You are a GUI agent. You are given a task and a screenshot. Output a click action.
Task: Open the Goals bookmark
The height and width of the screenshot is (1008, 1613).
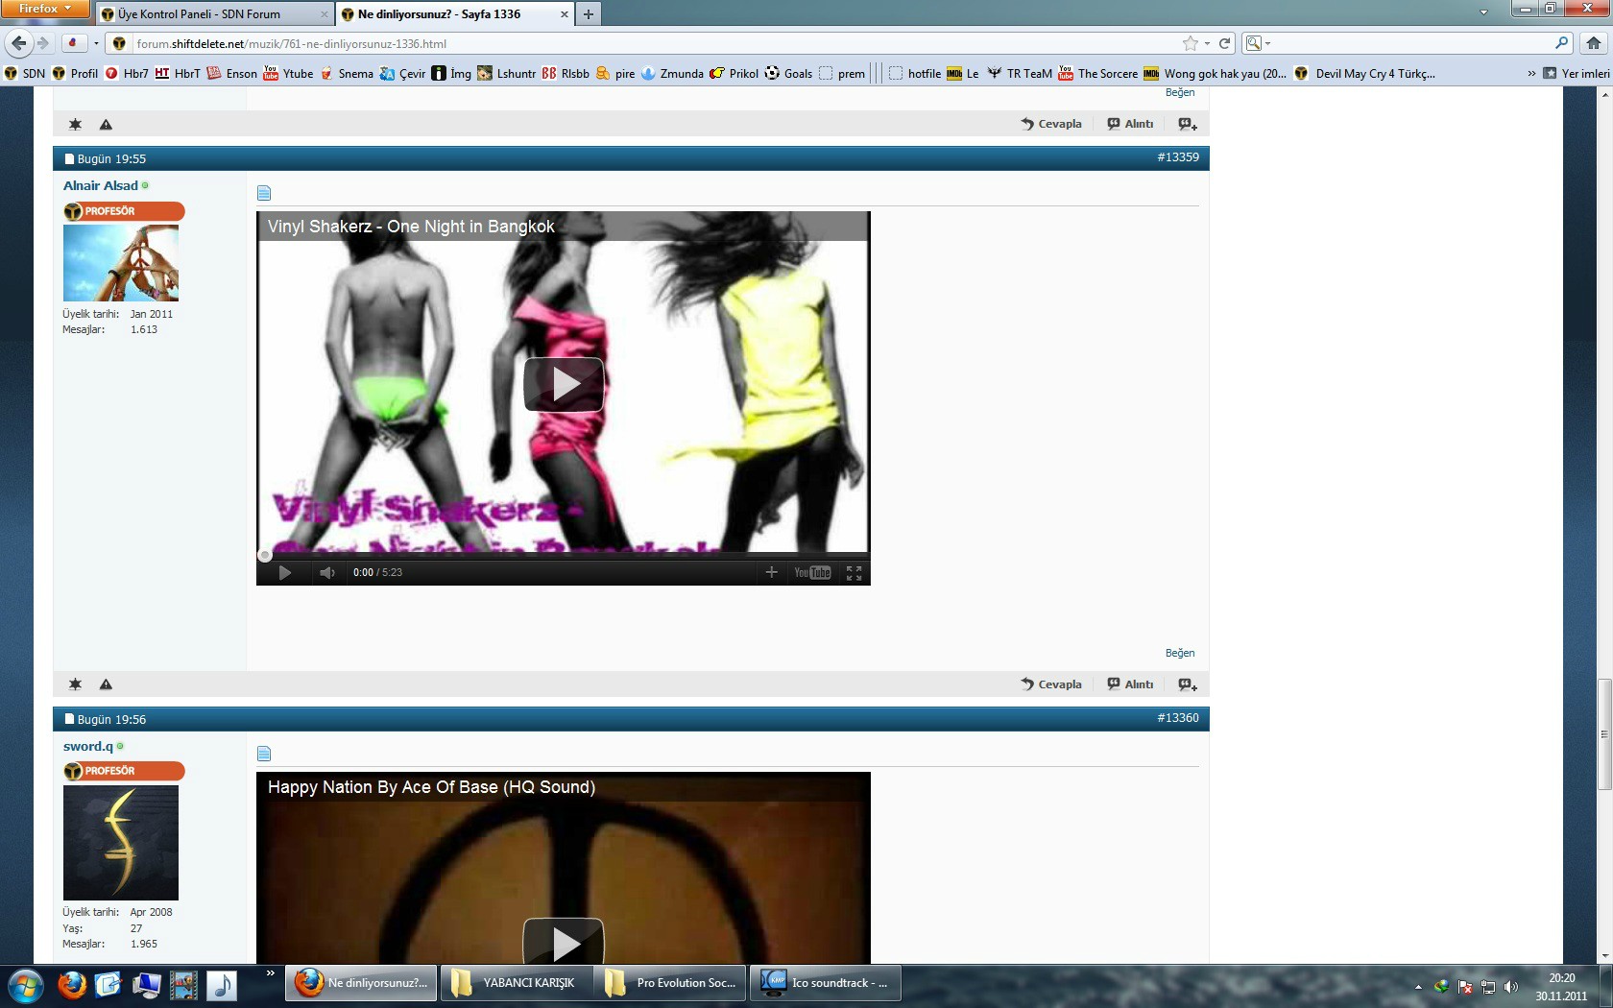[x=788, y=73]
